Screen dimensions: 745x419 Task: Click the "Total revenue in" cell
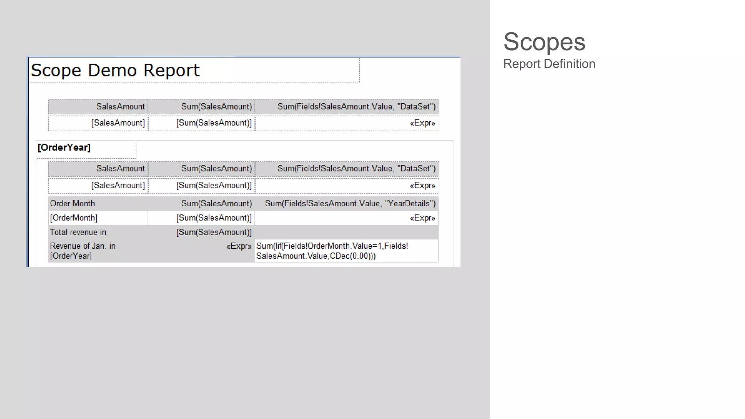click(x=98, y=232)
